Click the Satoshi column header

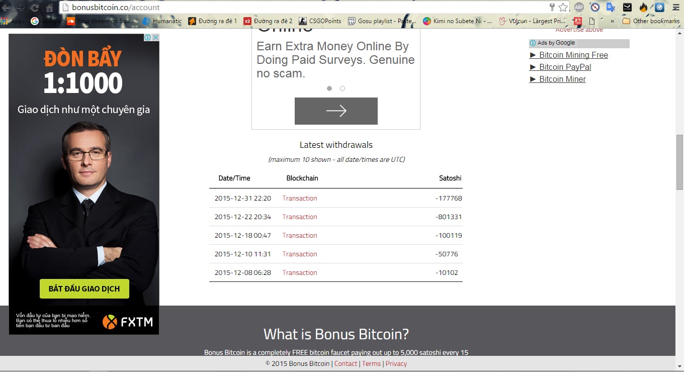tap(450, 178)
